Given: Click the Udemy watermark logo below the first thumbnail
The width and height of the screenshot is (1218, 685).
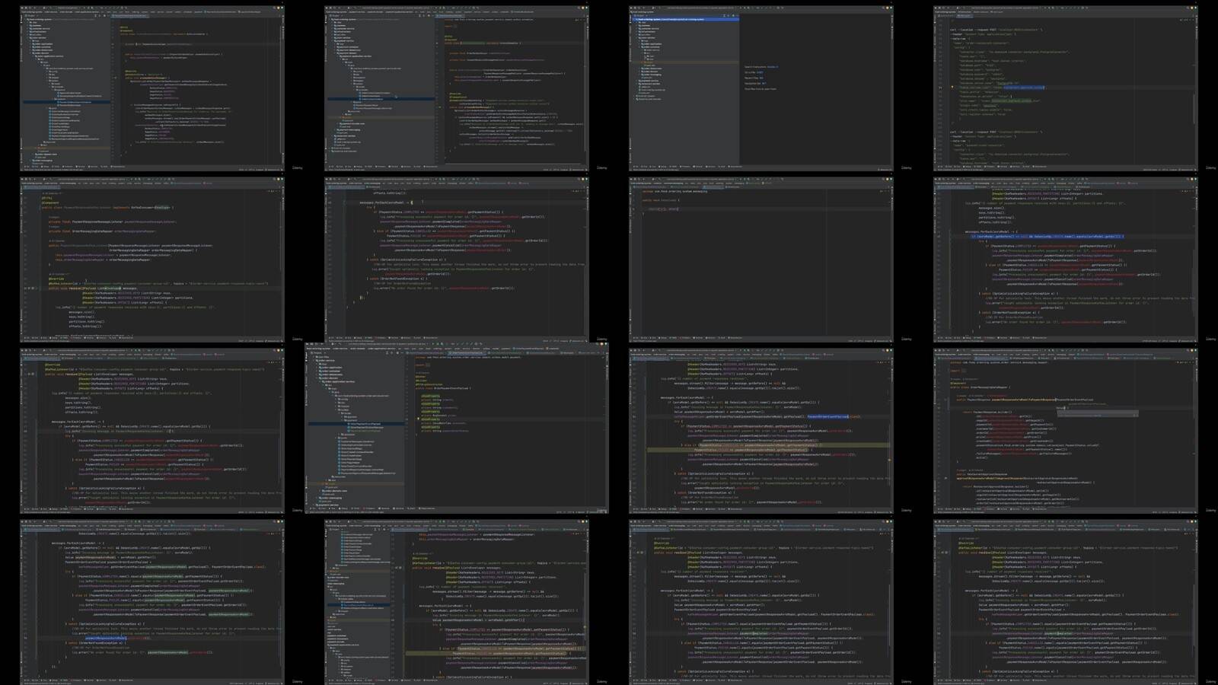Looking at the screenshot, I should [298, 167].
